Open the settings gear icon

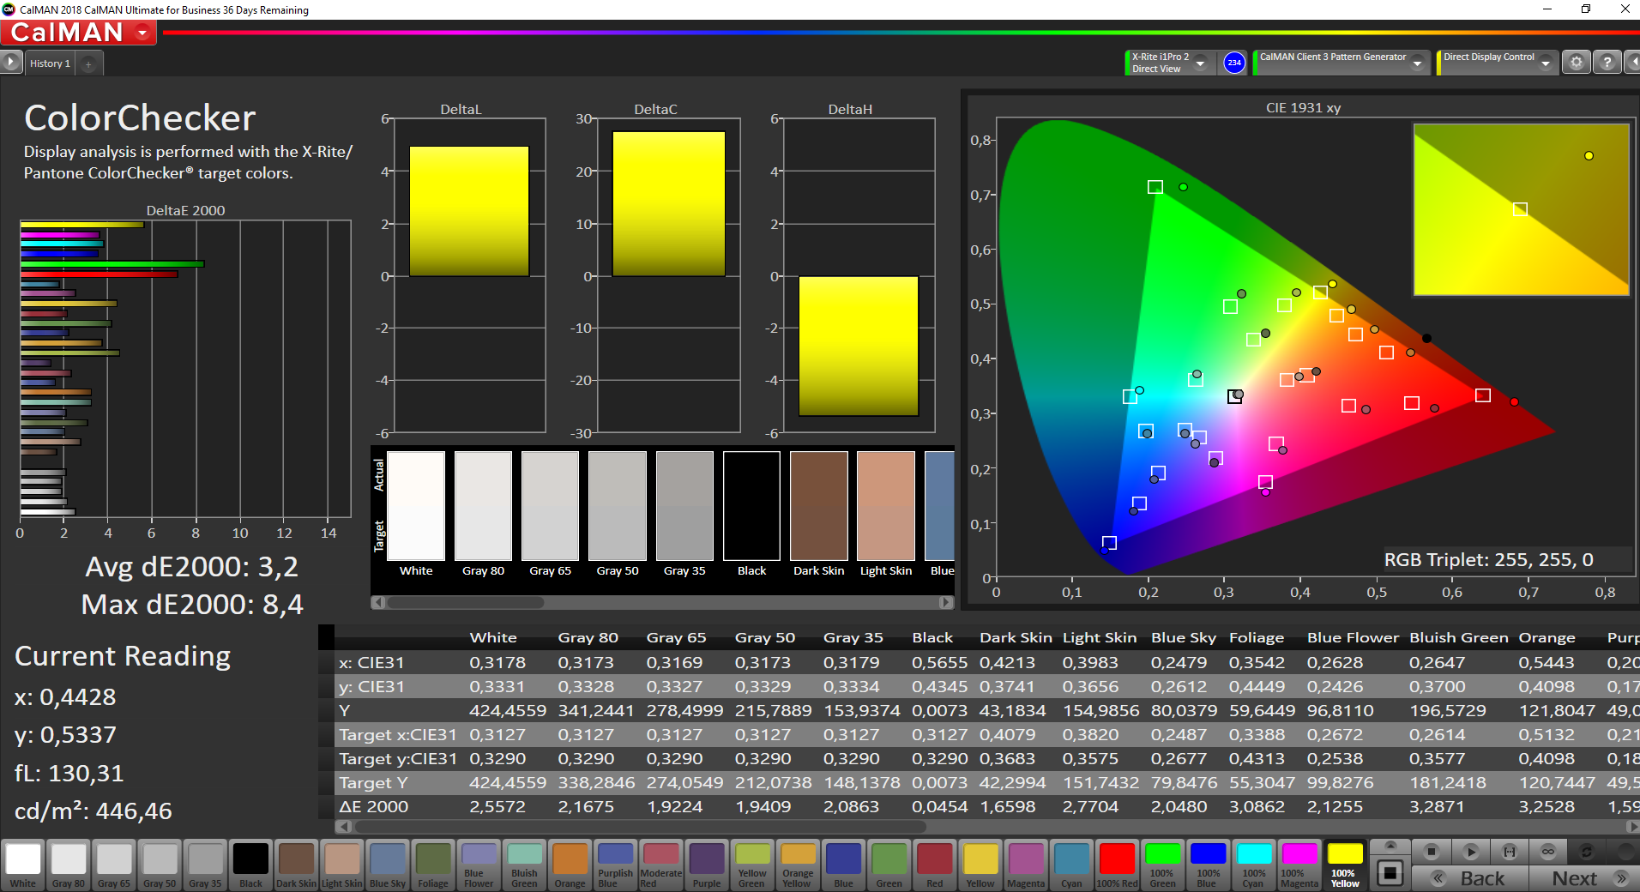click(1576, 63)
